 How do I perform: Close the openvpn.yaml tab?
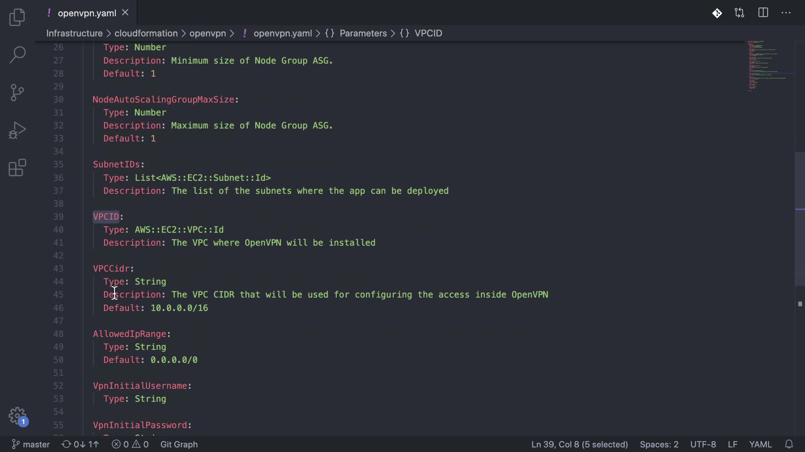click(125, 13)
